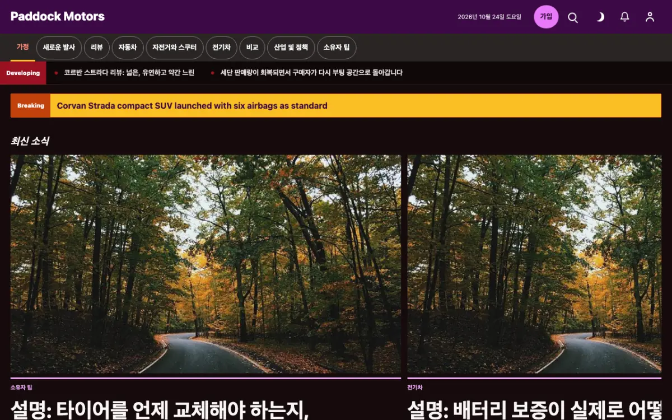Open the 전기차 category

(221, 48)
